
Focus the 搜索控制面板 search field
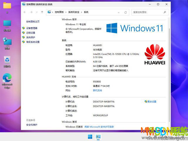click(x=150, y=12)
